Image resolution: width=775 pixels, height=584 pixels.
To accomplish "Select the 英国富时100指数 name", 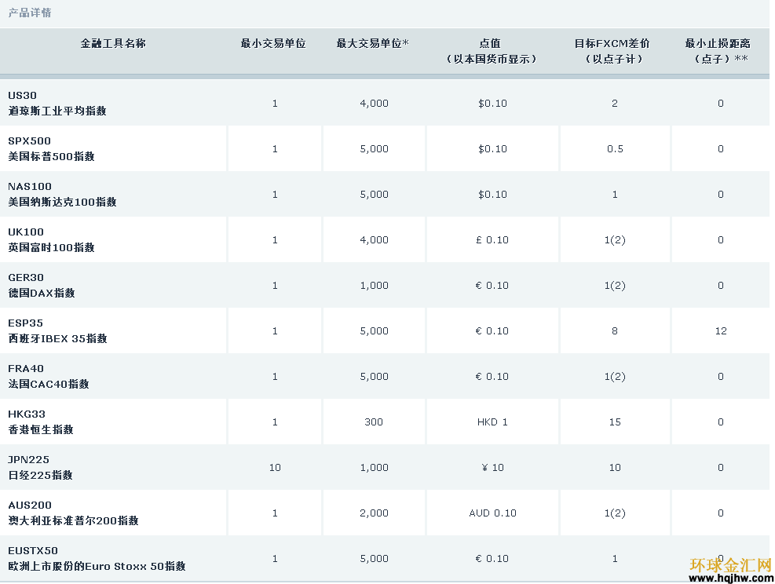I will 51,247.
